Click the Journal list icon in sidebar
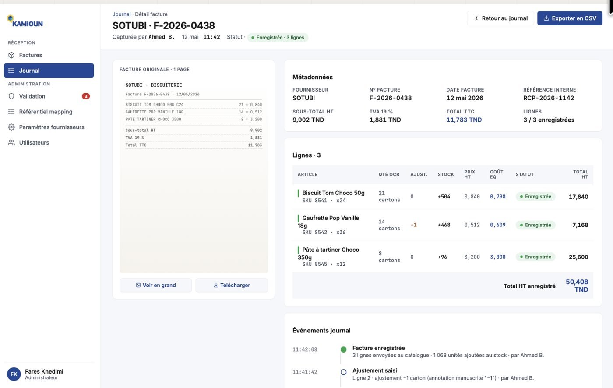This screenshot has width=613, height=388. point(11,71)
